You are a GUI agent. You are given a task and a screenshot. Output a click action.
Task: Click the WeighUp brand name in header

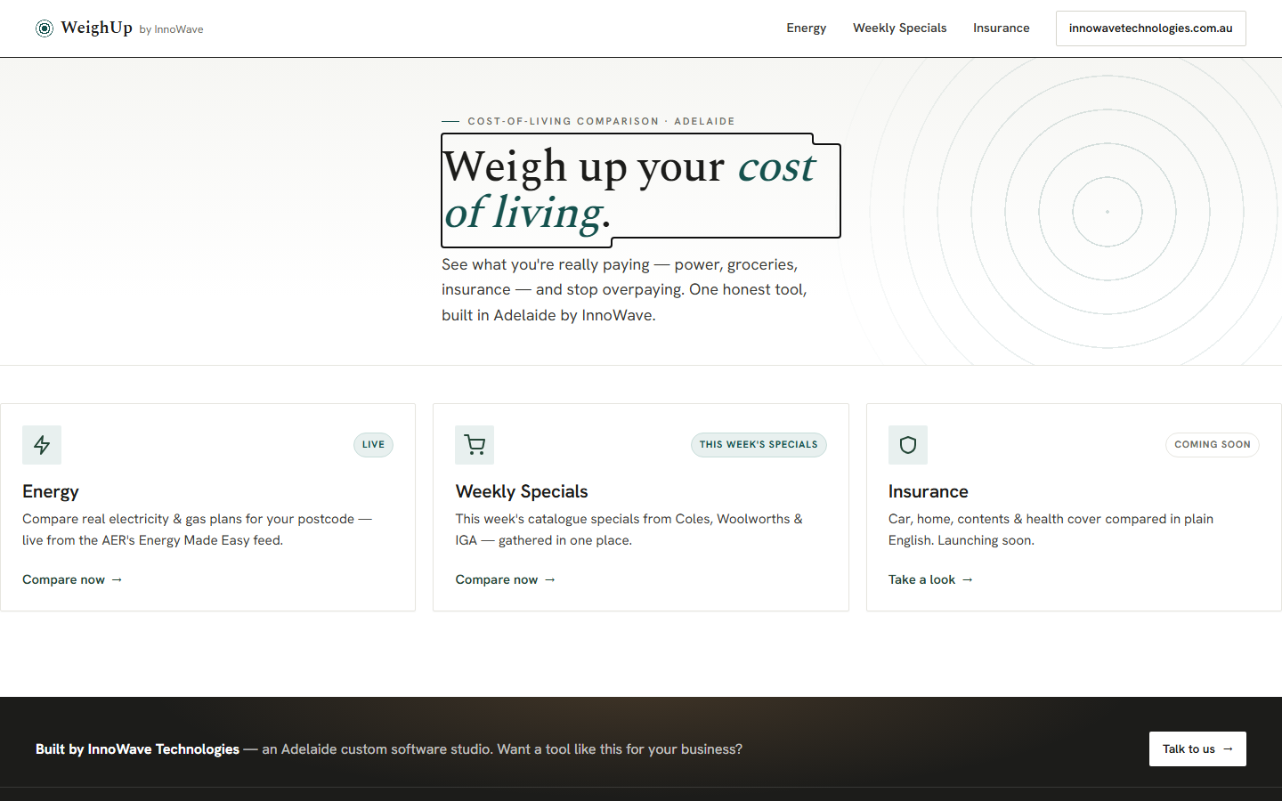96,28
